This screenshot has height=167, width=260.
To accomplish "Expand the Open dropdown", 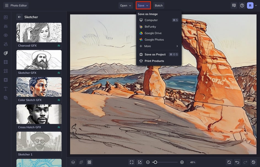I will click(126, 6).
